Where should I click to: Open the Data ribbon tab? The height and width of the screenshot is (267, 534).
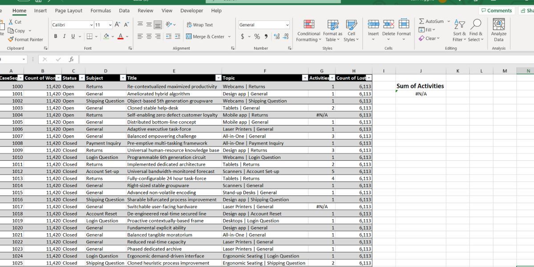pyautogui.click(x=124, y=11)
